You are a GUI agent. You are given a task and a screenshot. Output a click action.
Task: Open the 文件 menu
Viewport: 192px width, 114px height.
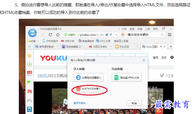[x=124, y=29]
